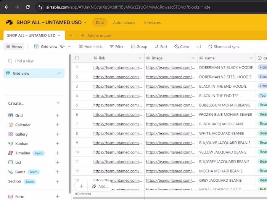This screenshot has height=200, width=267.
Task: Click the Find a view search field
Action: pos(34,61)
